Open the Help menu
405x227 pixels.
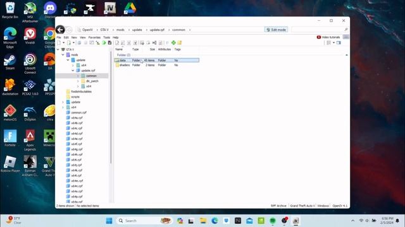[115, 37]
